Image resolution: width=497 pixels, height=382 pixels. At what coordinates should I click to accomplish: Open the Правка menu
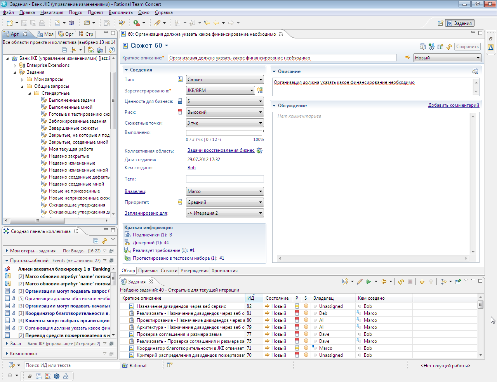(x=27, y=12)
